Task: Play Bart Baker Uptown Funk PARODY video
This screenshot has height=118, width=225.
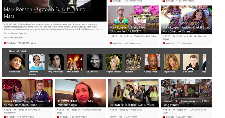Action: tap(134, 20)
